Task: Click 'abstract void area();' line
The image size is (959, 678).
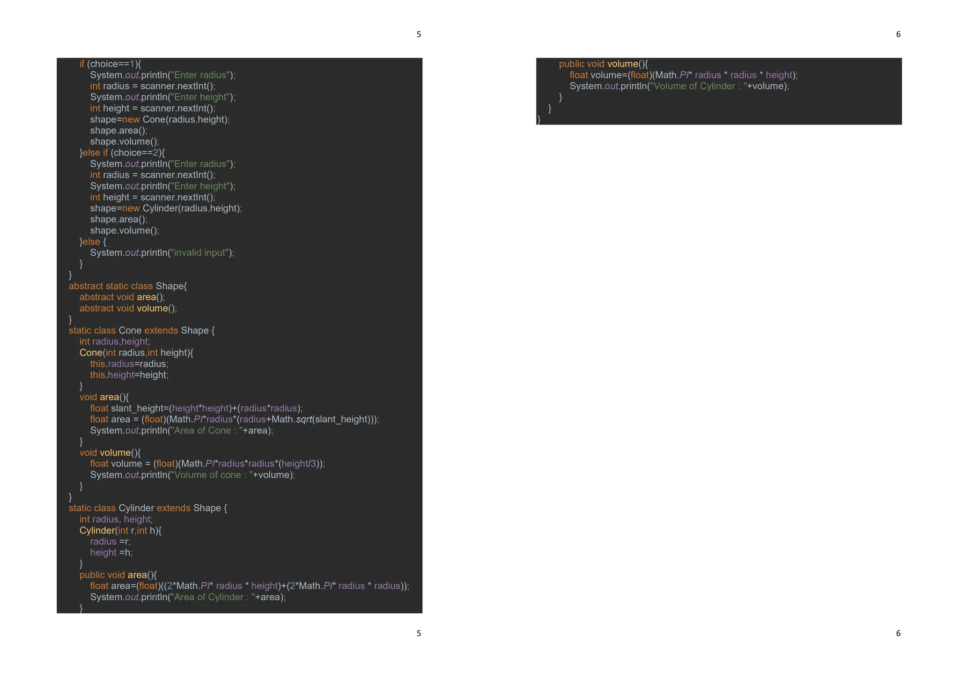Action: point(122,297)
